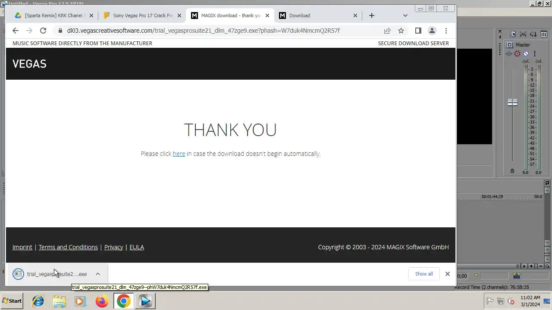This screenshot has width=552, height=310.
Task: Open a new Chrome tab
Action: click(372, 15)
